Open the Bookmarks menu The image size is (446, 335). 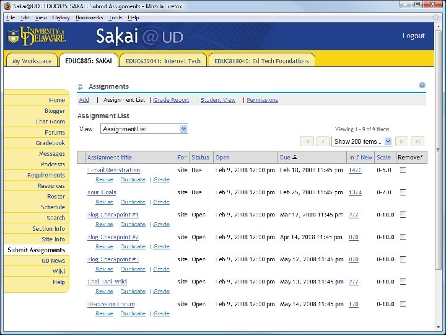coord(89,17)
